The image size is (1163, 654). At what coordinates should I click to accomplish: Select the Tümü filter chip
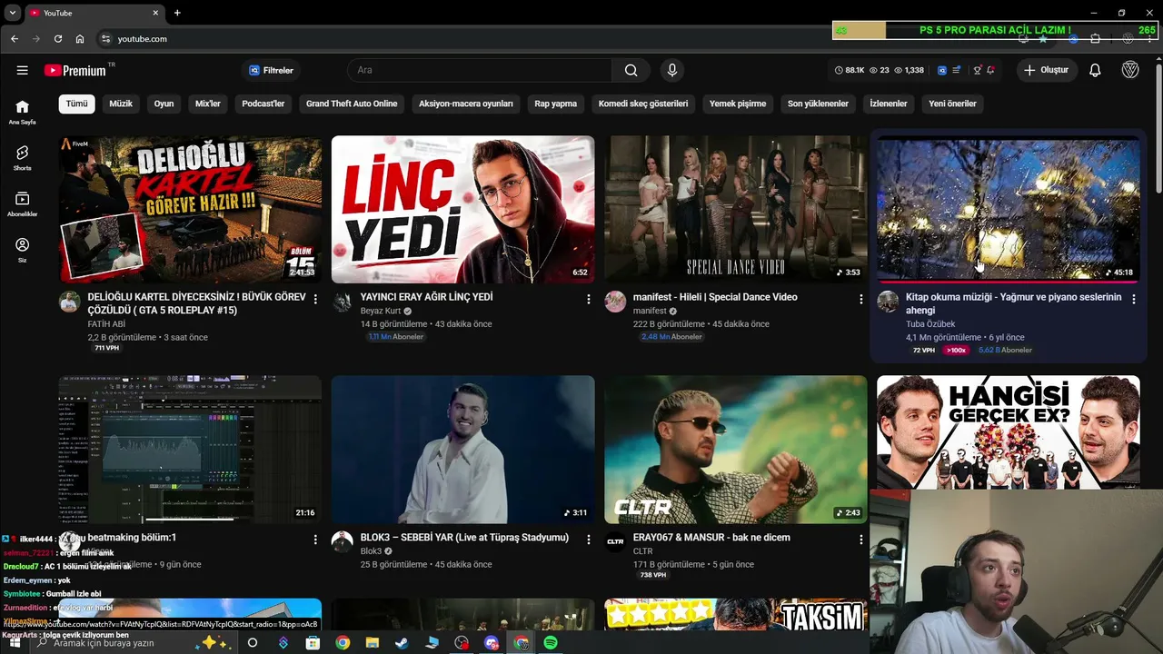pos(76,104)
